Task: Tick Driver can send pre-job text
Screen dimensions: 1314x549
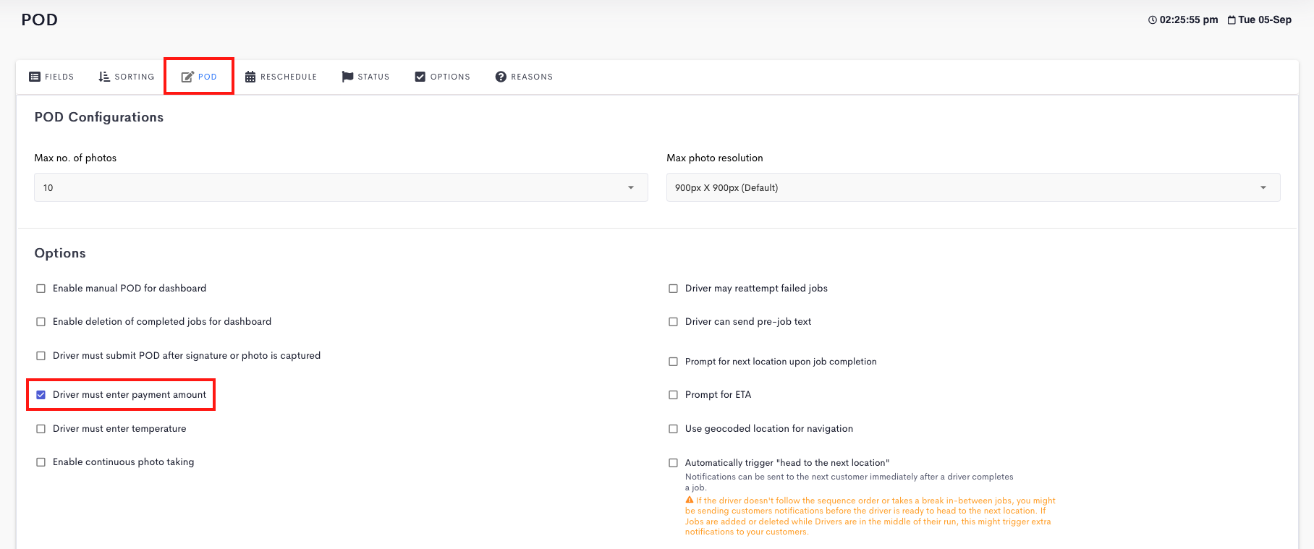Action: (674, 322)
